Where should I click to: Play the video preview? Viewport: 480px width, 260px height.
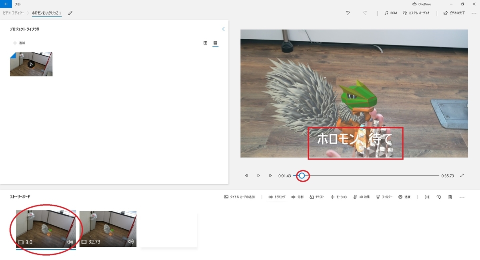pos(258,175)
